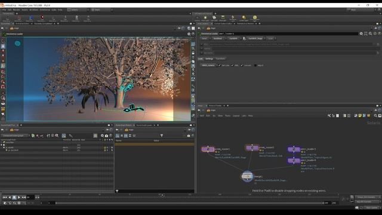The image size is (382, 215).
Task: Switch to the Performance Monitor tab
Action: [245, 24]
